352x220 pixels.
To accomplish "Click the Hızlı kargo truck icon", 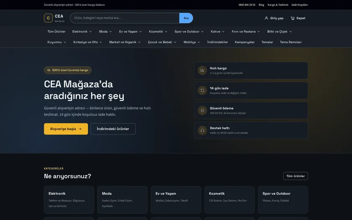I will (x=202, y=70).
